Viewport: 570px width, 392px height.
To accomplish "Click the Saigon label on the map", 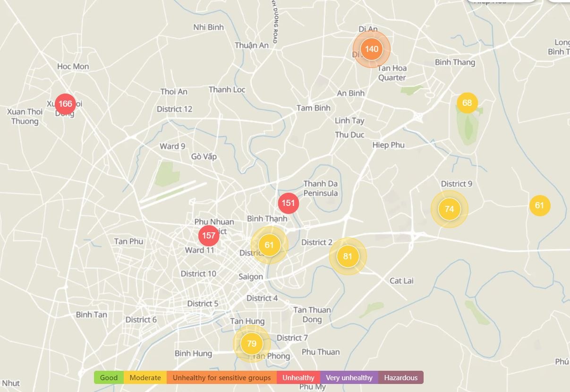I will tap(250, 277).
